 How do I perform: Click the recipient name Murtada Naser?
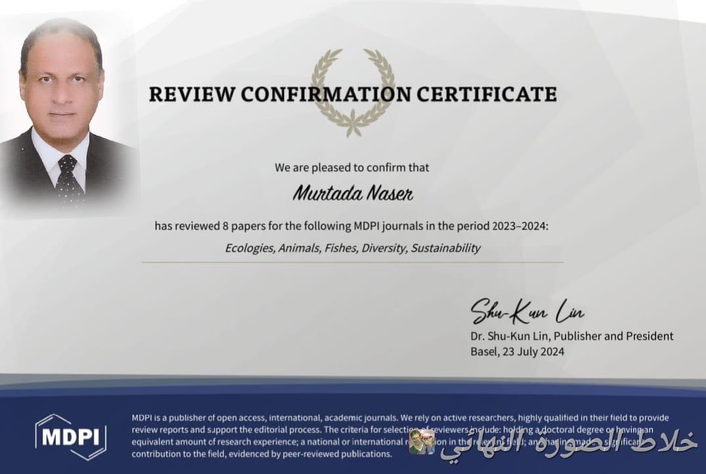[x=353, y=194]
